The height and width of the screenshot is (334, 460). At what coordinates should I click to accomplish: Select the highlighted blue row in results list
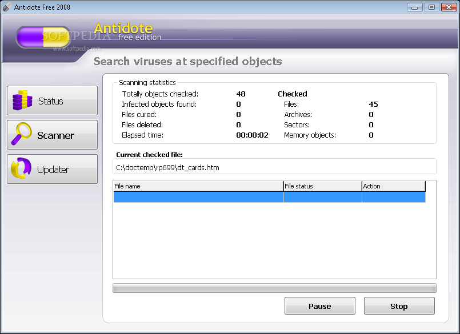pyautogui.click(x=269, y=197)
